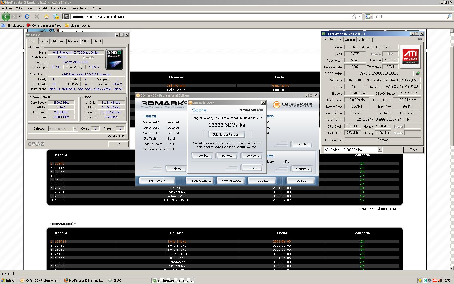Click the GPU-Z BIOS save chip icon
This screenshot has height=284, width=454.
(x=418, y=73)
